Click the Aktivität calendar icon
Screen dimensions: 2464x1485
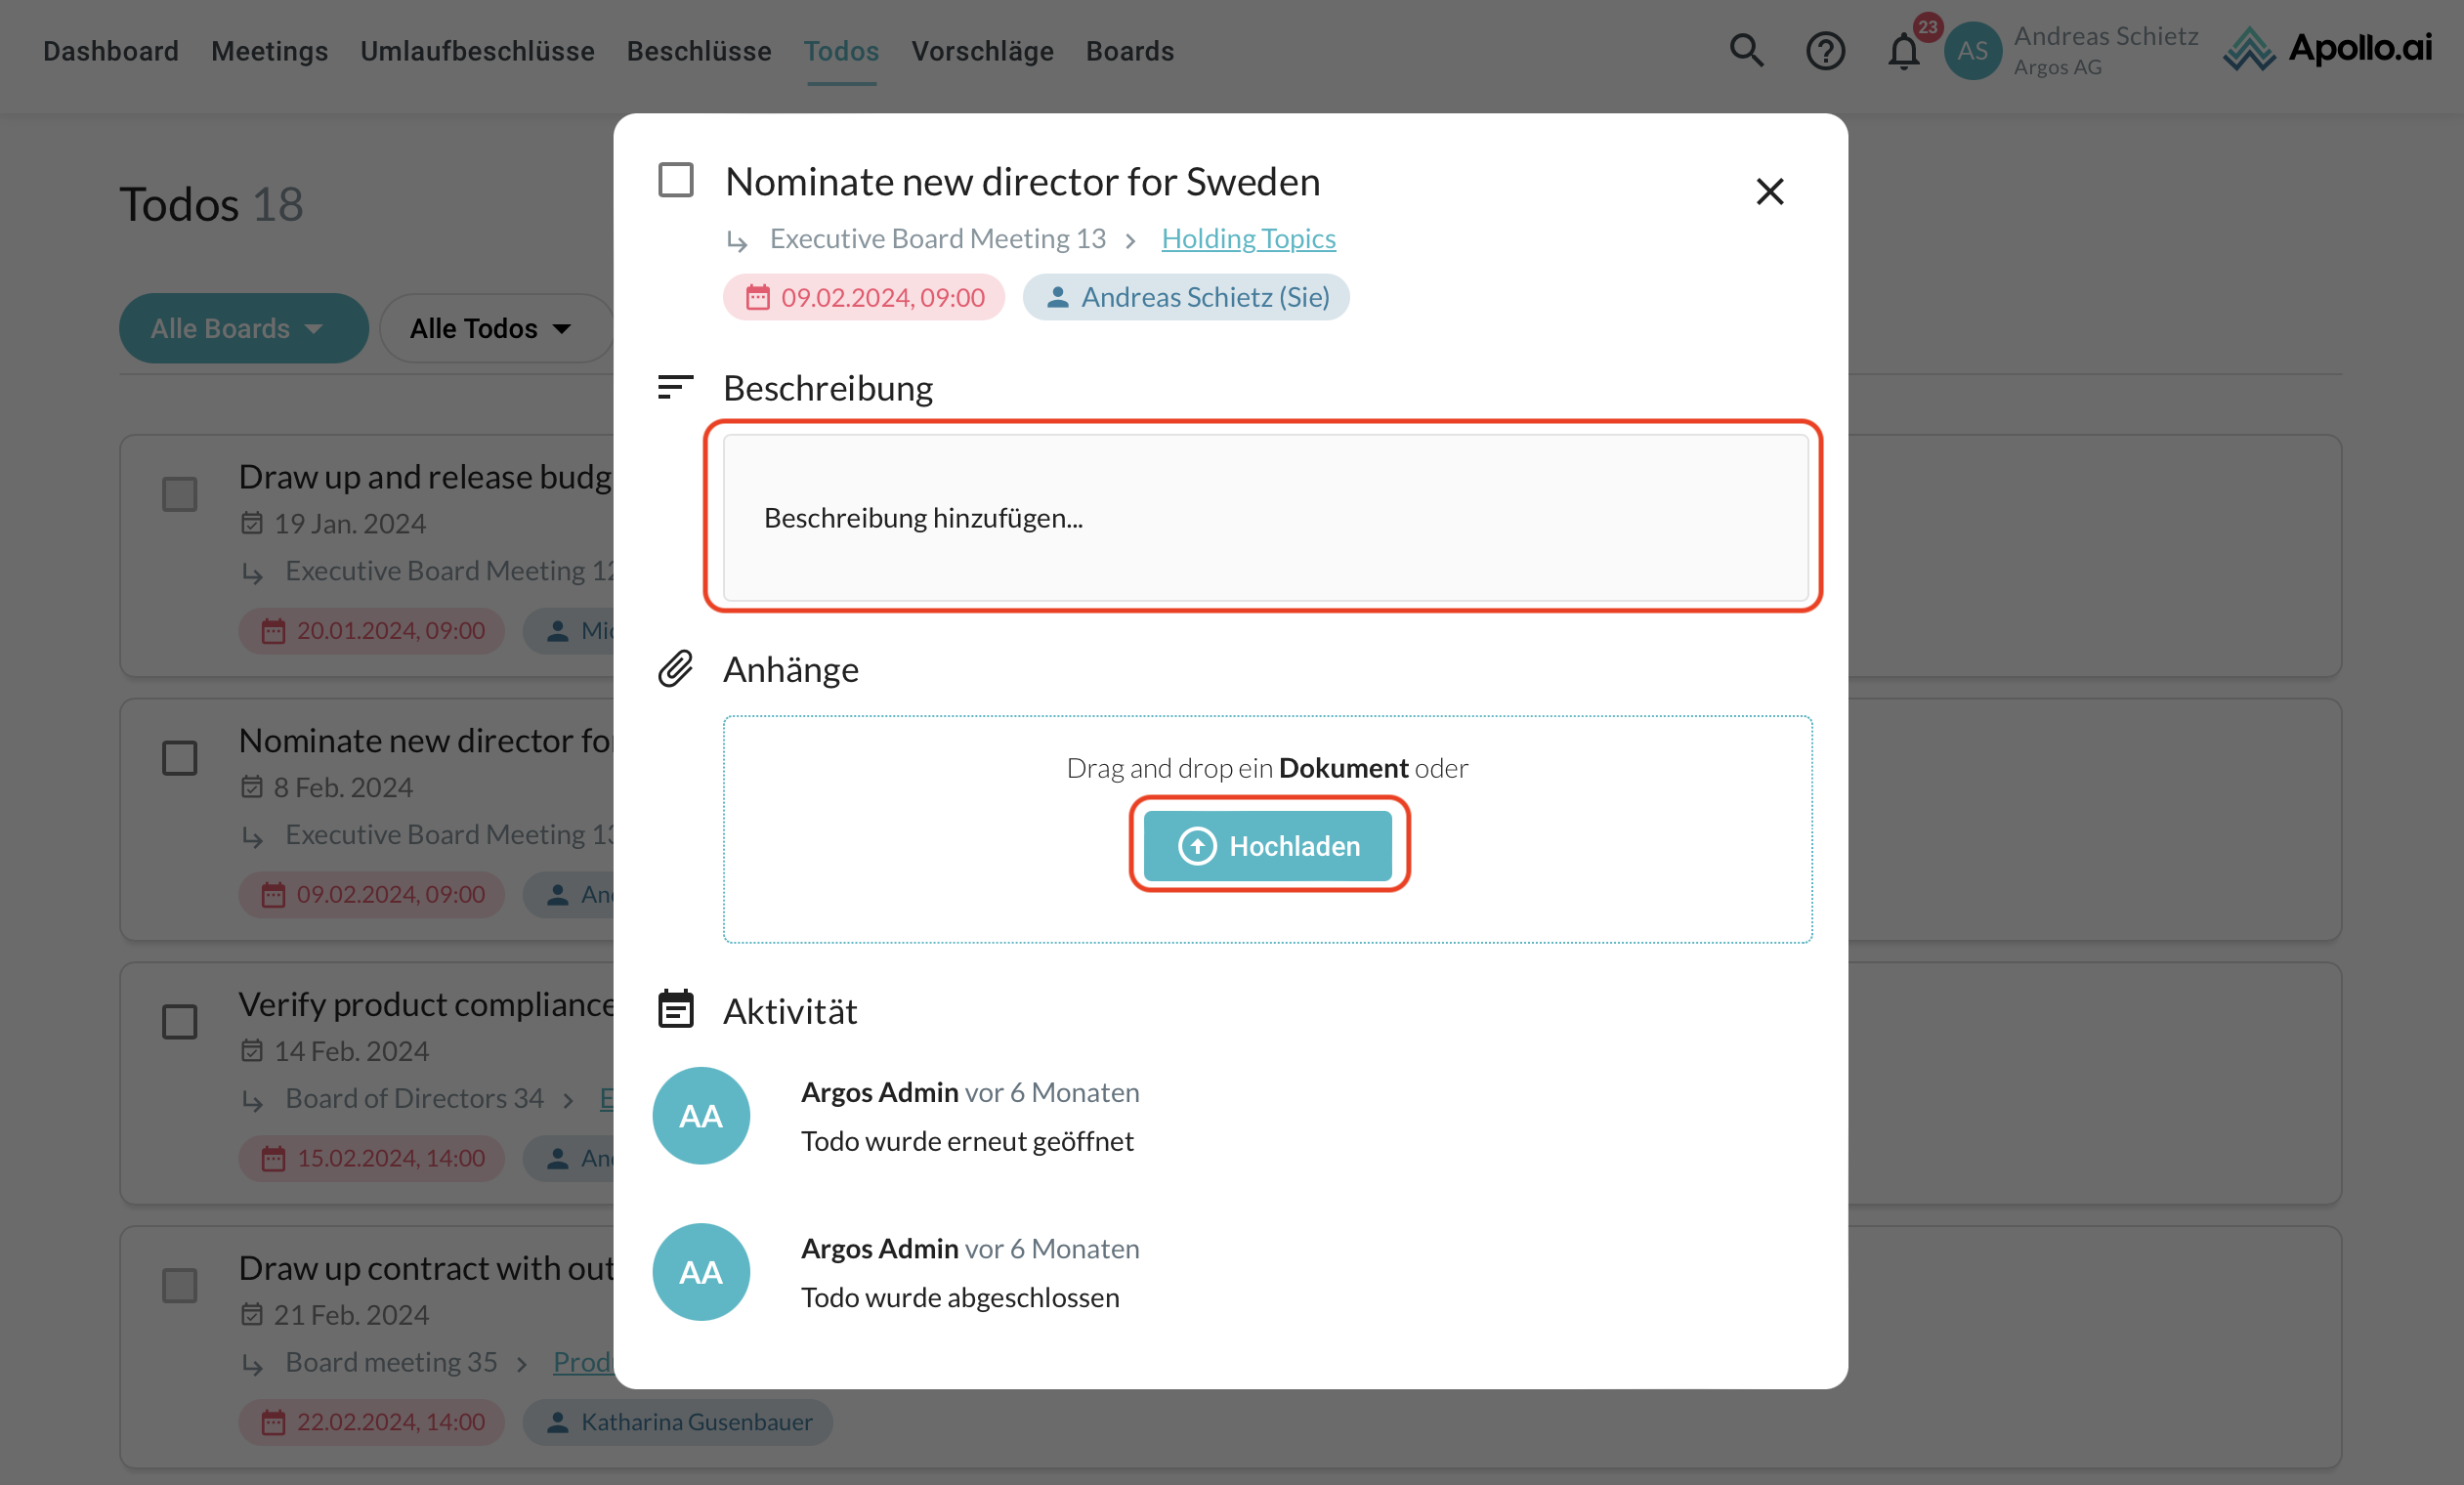coord(675,1009)
